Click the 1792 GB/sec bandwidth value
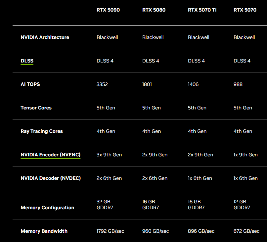The height and width of the screenshot is (242, 267). (110, 231)
